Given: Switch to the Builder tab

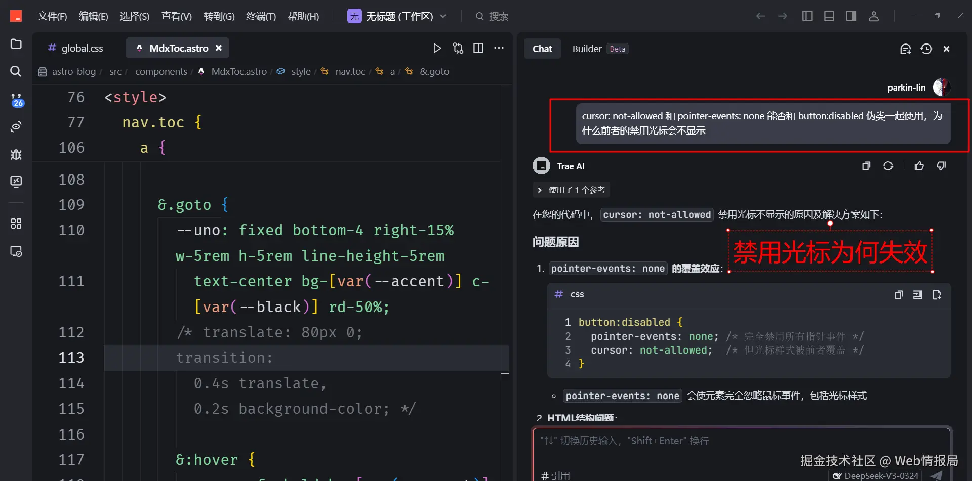Looking at the screenshot, I should [587, 49].
